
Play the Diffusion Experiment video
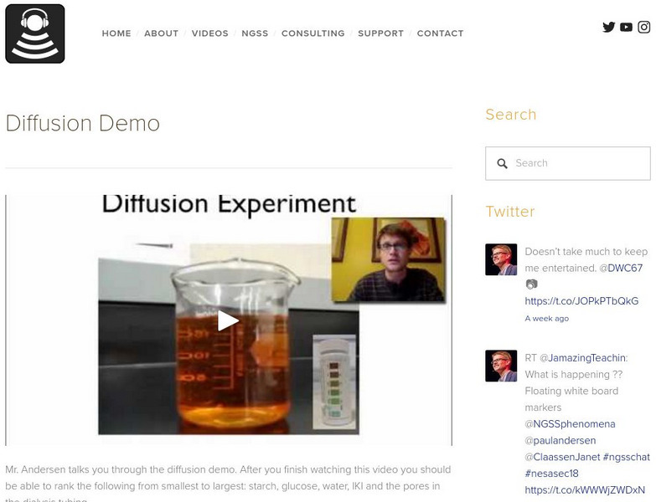(228, 320)
